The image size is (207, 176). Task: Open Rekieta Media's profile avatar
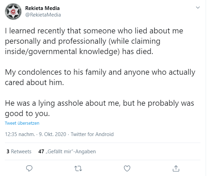tap(13, 11)
